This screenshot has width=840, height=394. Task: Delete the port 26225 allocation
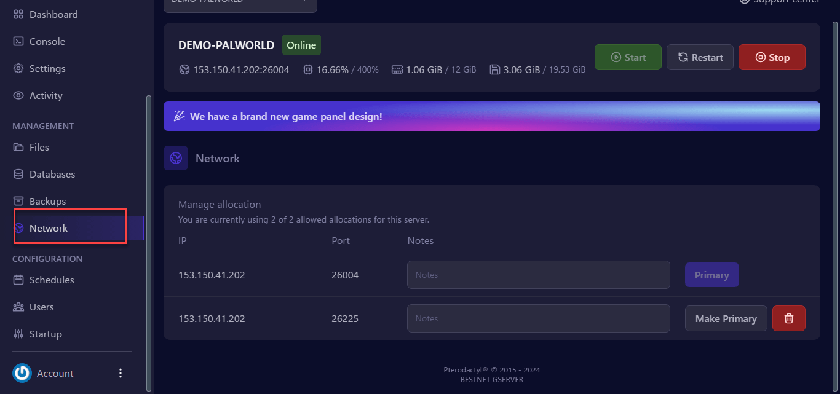tap(789, 318)
